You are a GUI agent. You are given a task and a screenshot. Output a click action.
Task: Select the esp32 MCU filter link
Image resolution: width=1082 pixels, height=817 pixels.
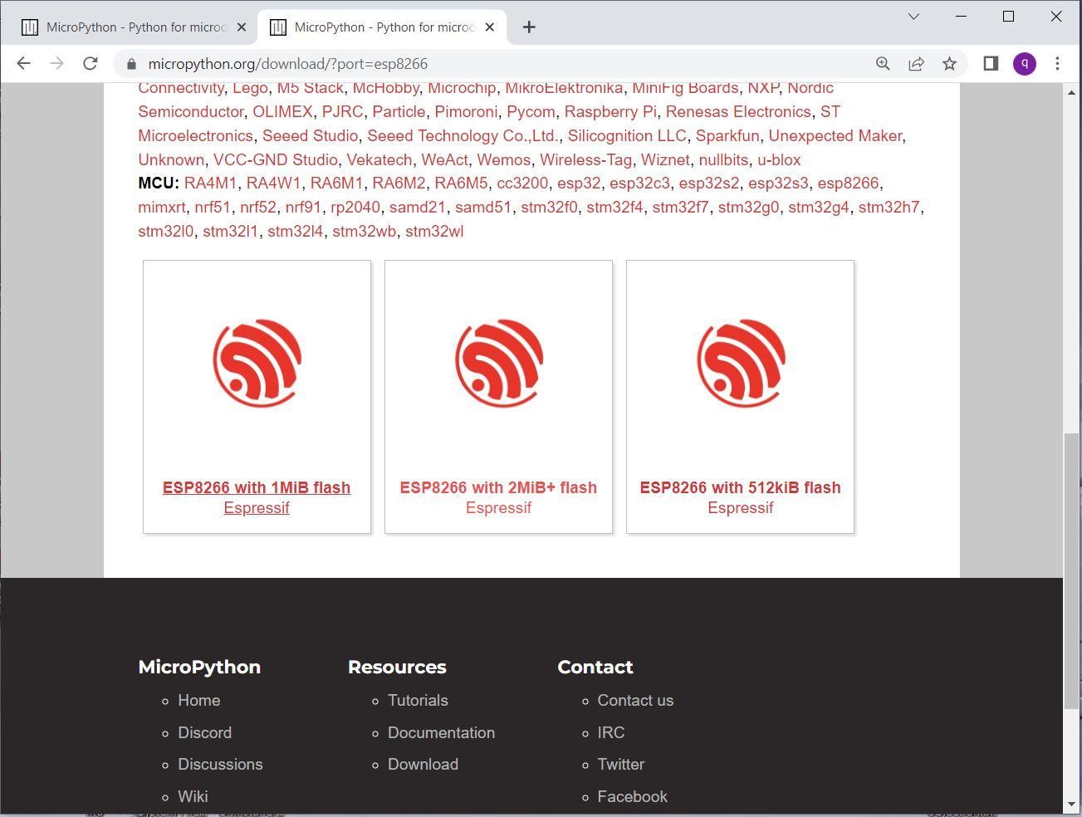[x=579, y=183]
